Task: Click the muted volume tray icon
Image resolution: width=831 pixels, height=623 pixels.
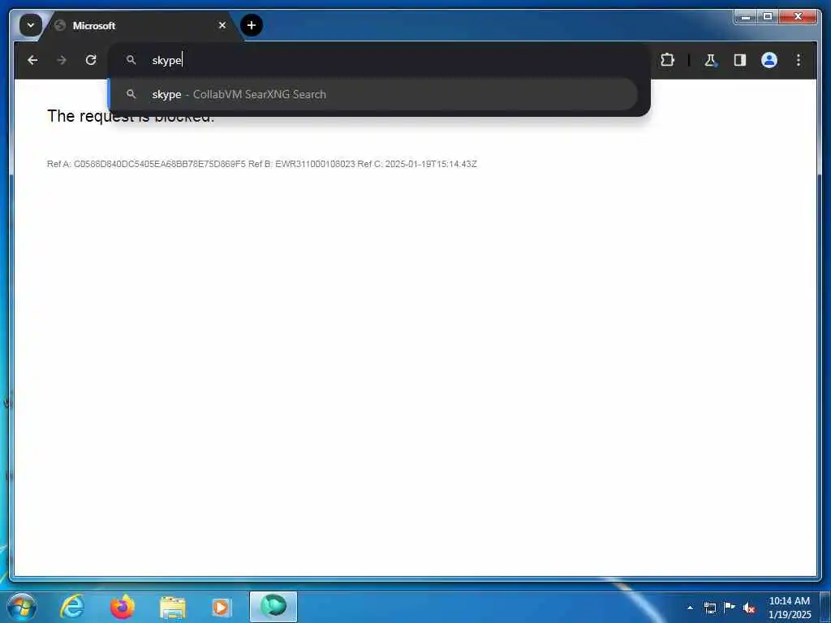Action: point(749,608)
